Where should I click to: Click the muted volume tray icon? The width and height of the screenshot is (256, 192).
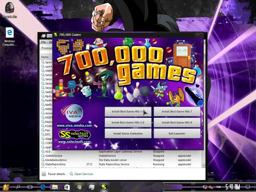(211, 187)
